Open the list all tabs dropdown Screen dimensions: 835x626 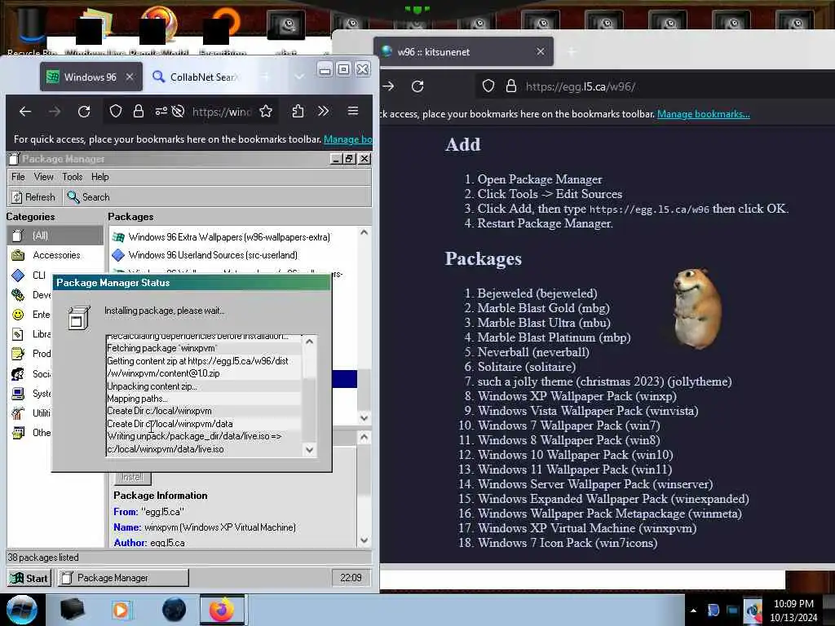tap(300, 77)
